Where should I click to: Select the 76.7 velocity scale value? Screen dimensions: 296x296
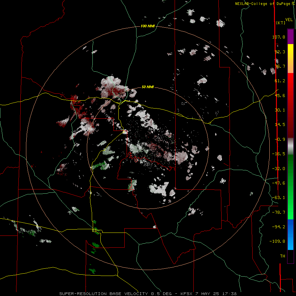click(x=280, y=66)
